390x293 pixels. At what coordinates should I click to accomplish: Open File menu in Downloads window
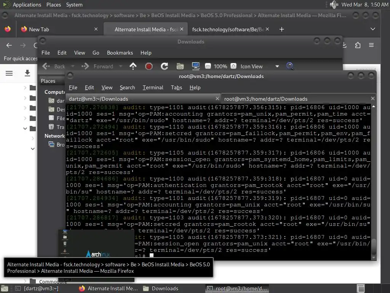click(46, 53)
